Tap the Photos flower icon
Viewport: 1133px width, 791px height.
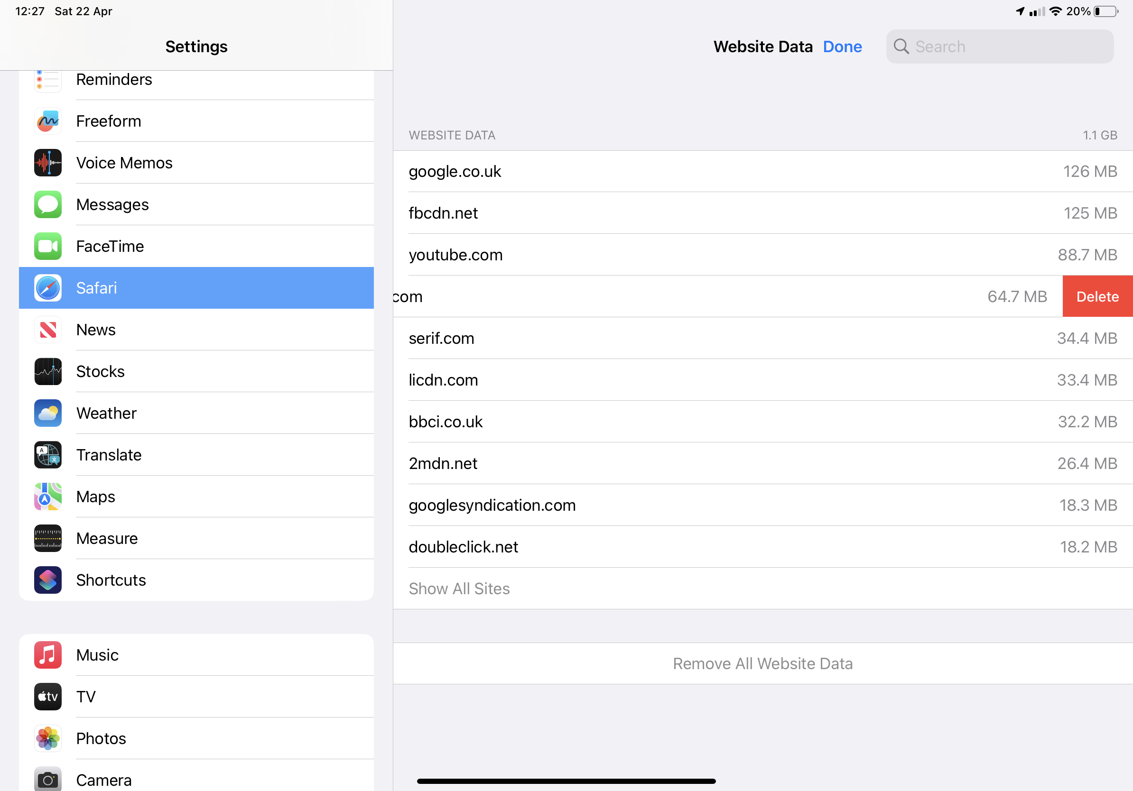[x=48, y=738]
